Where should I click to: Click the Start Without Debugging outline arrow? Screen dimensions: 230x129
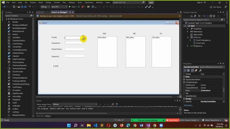pos(79,7)
